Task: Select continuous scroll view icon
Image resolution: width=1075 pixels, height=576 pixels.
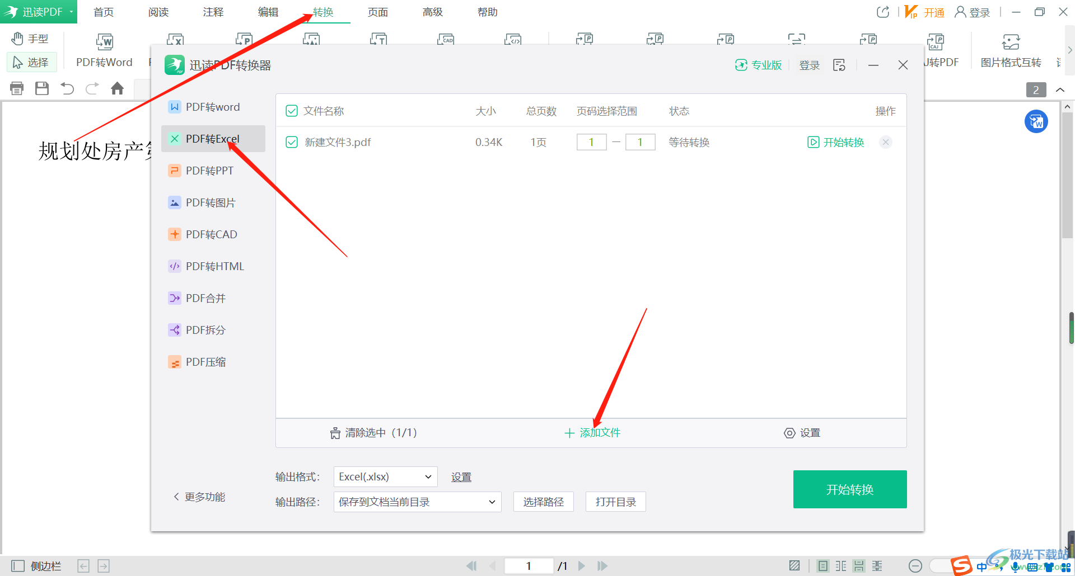Action: pos(859,566)
